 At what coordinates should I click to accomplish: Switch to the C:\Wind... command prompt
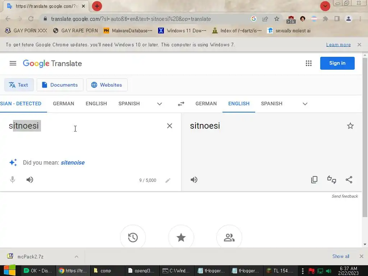pyautogui.click(x=177, y=271)
